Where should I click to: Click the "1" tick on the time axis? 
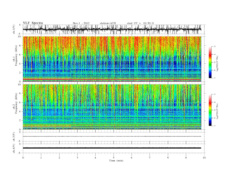click(41, 158)
